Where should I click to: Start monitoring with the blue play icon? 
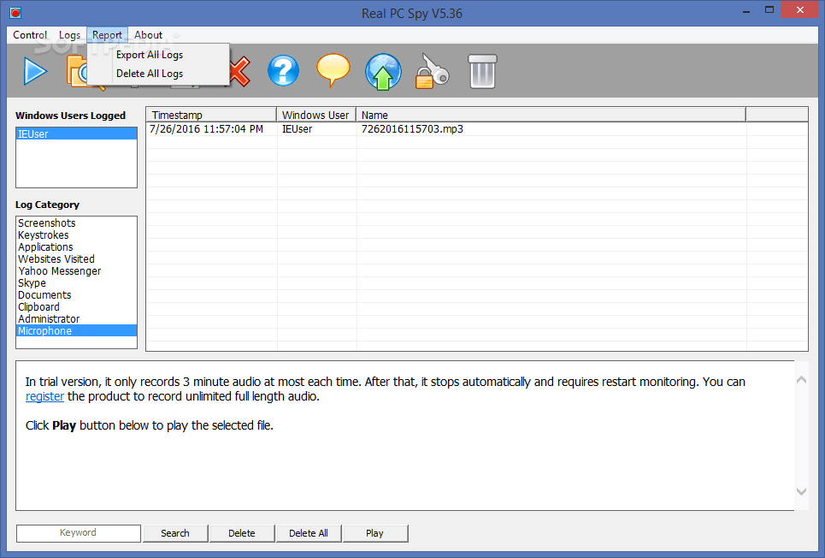35,71
